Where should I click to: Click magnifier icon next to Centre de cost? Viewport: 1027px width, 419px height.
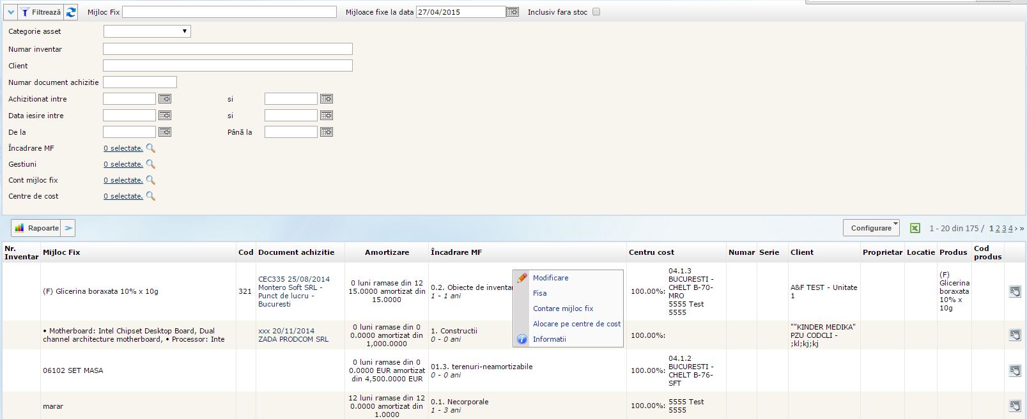point(151,196)
